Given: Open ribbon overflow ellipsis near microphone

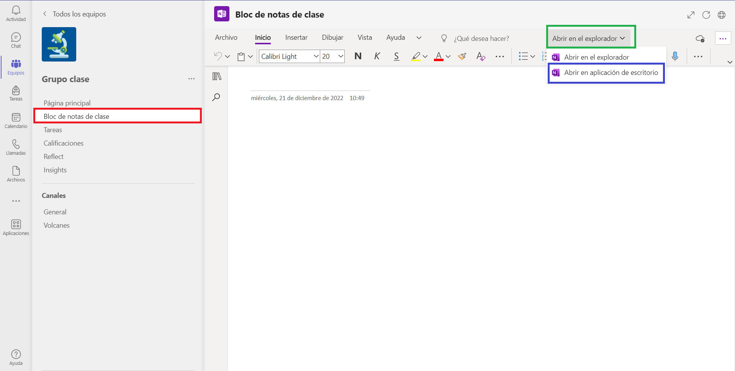Looking at the screenshot, I should [698, 56].
